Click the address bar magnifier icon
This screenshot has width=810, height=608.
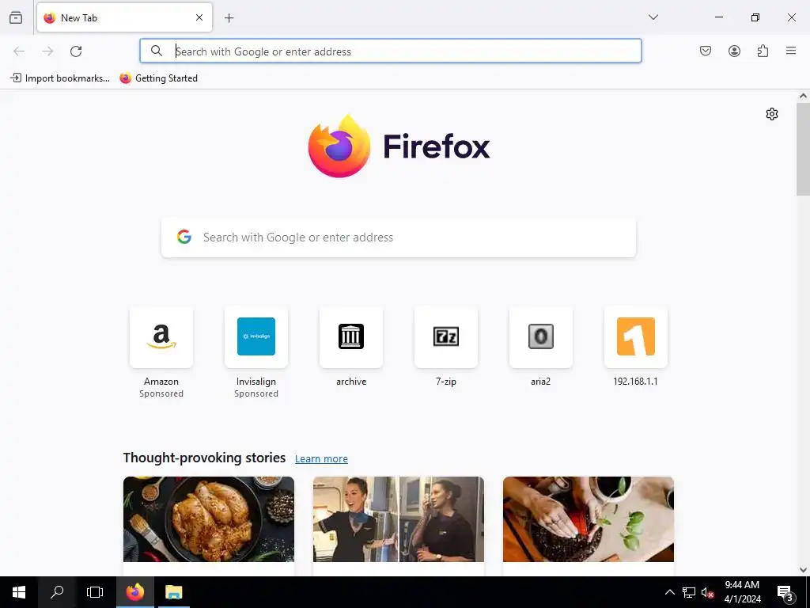click(x=157, y=51)
